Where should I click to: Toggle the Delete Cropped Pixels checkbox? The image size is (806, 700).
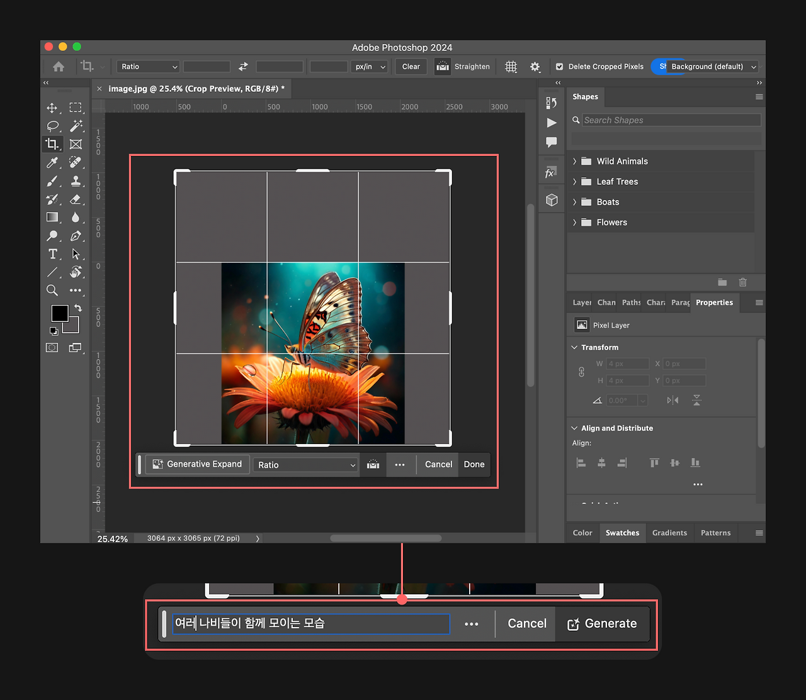tap(559, 67)
